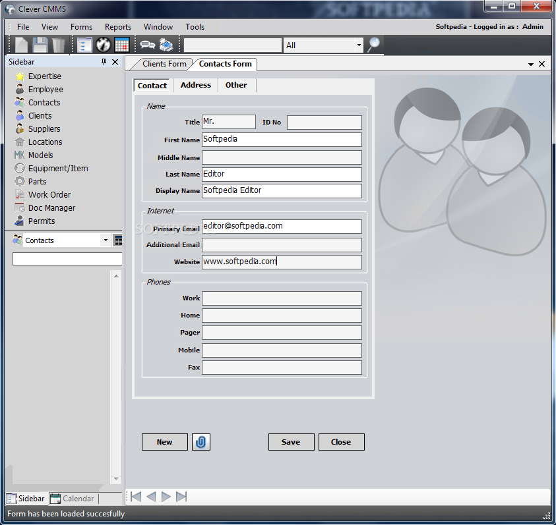Open Locations in the sidebar

click(45, 142)
